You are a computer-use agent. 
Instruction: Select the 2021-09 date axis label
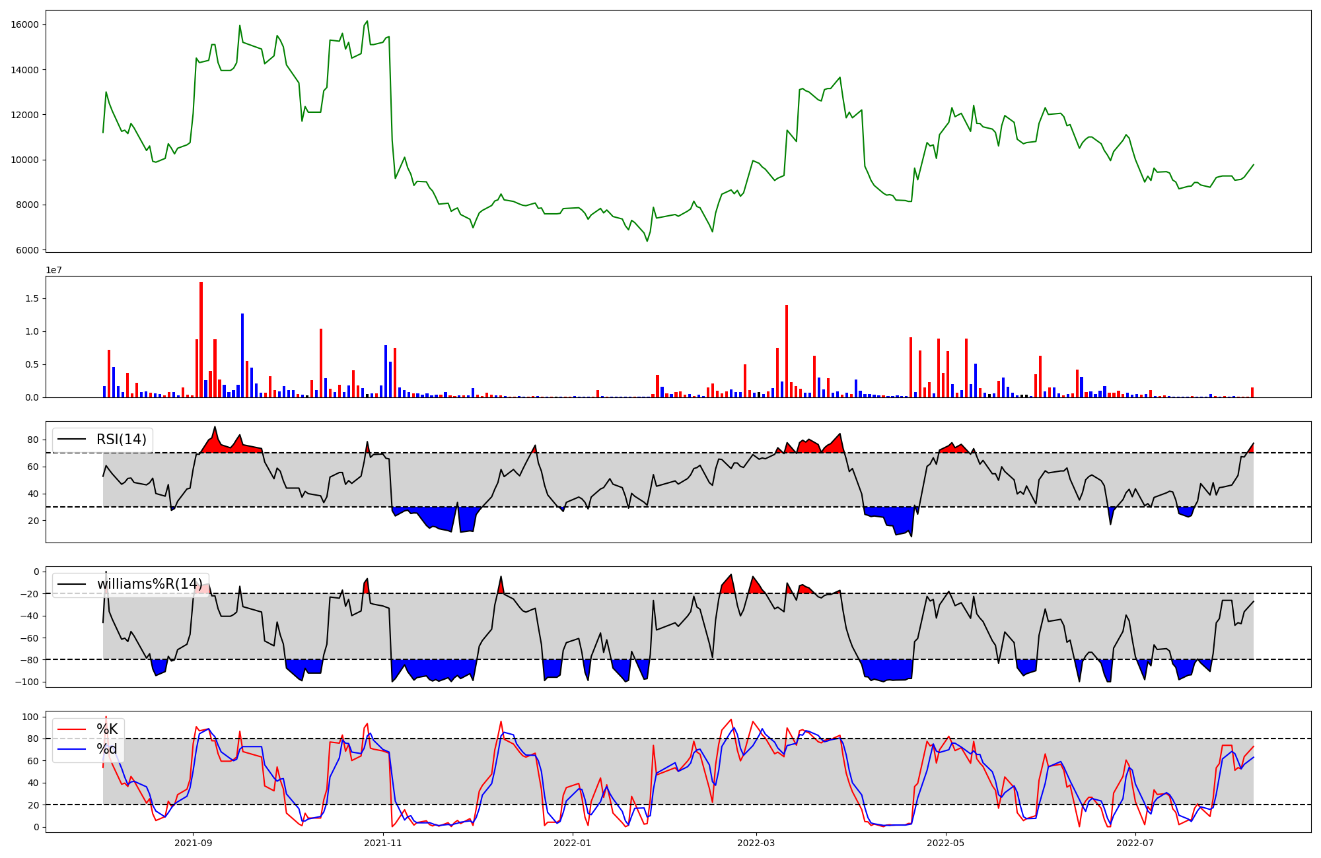click(x=193, y=843)
